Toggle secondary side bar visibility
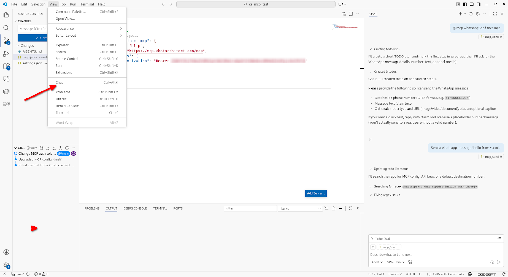Screen dimensions: 508x277 pos(479,4)
